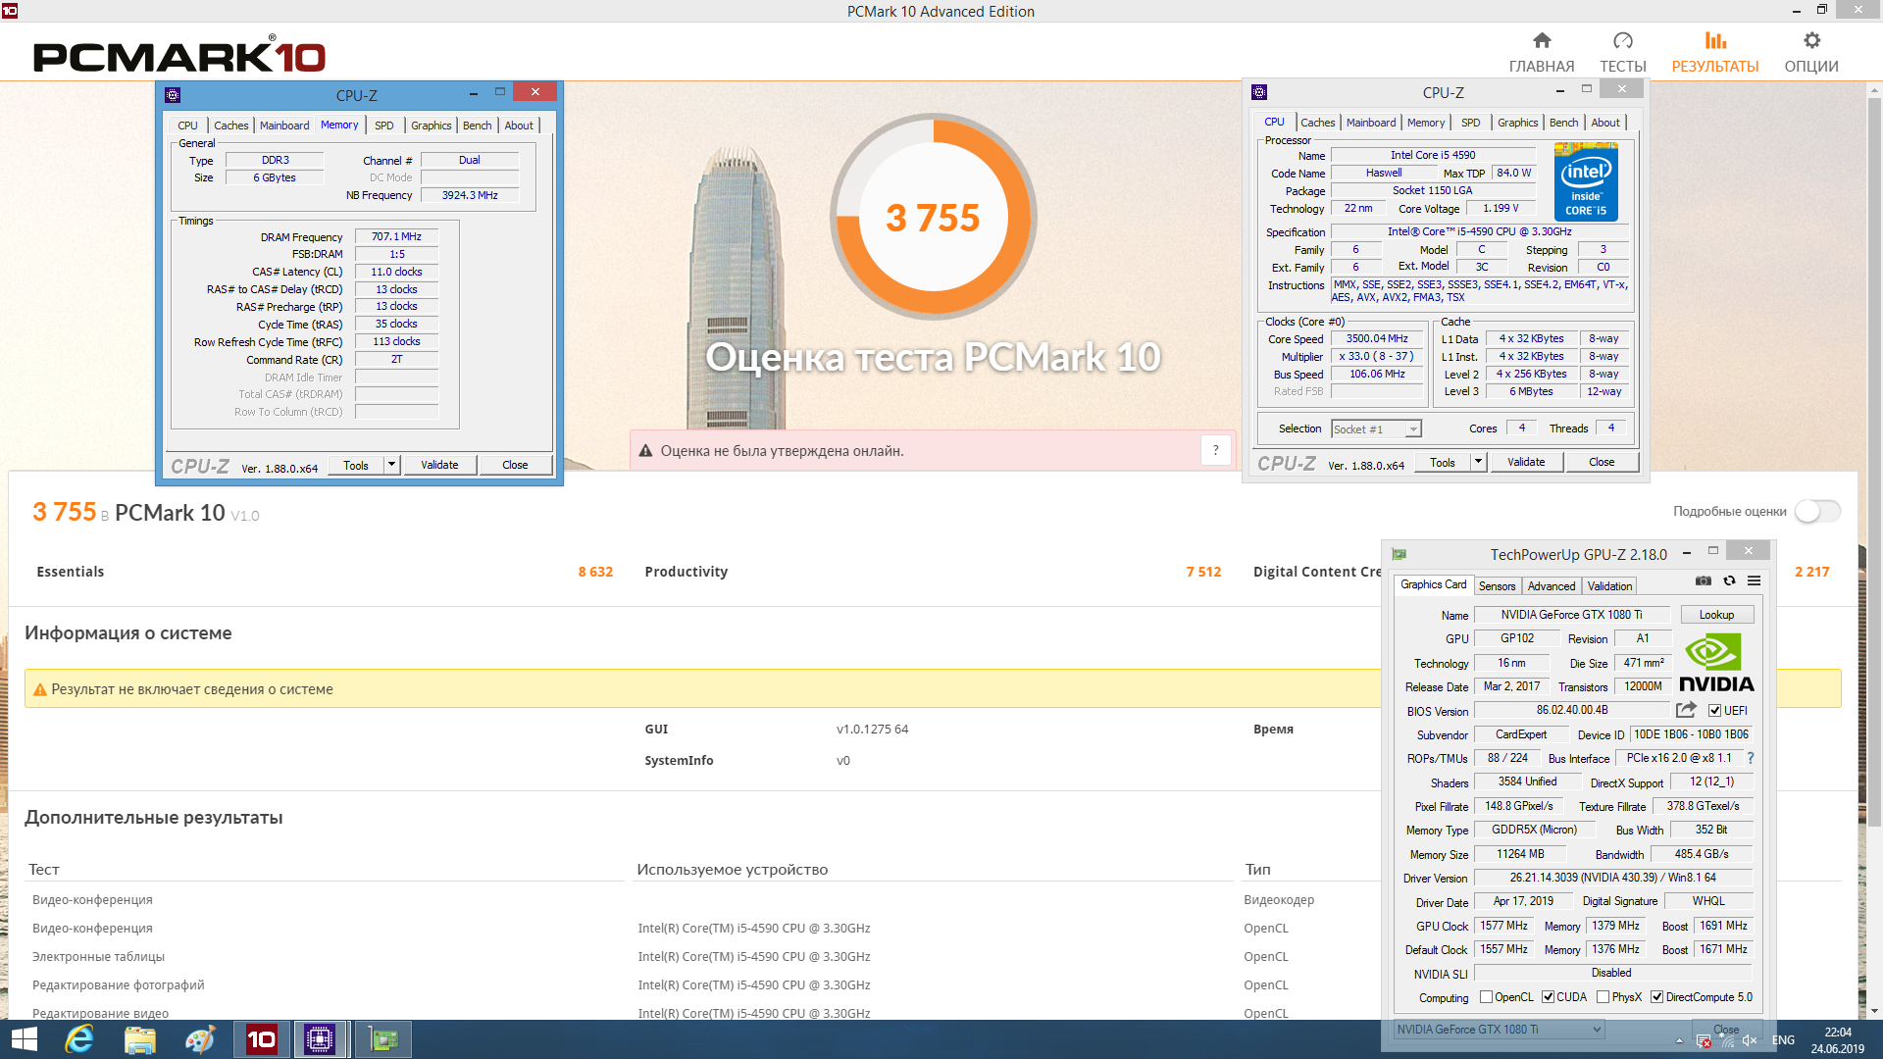The width and height of the screenshot is (1883, 1059).
Task: Open Mainboard tab in right CPU-Z window
Action: (x=1371, y=123)
